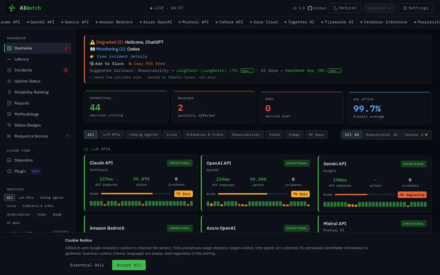The image size is (440, 275).
Task: Open the Claude API service card title
Action: tap(101, 163)
